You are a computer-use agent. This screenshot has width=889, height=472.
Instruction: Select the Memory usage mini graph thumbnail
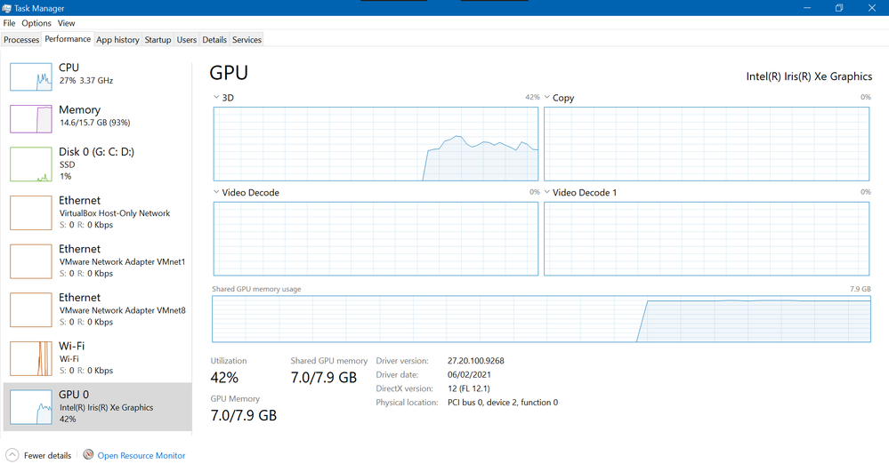30,119
